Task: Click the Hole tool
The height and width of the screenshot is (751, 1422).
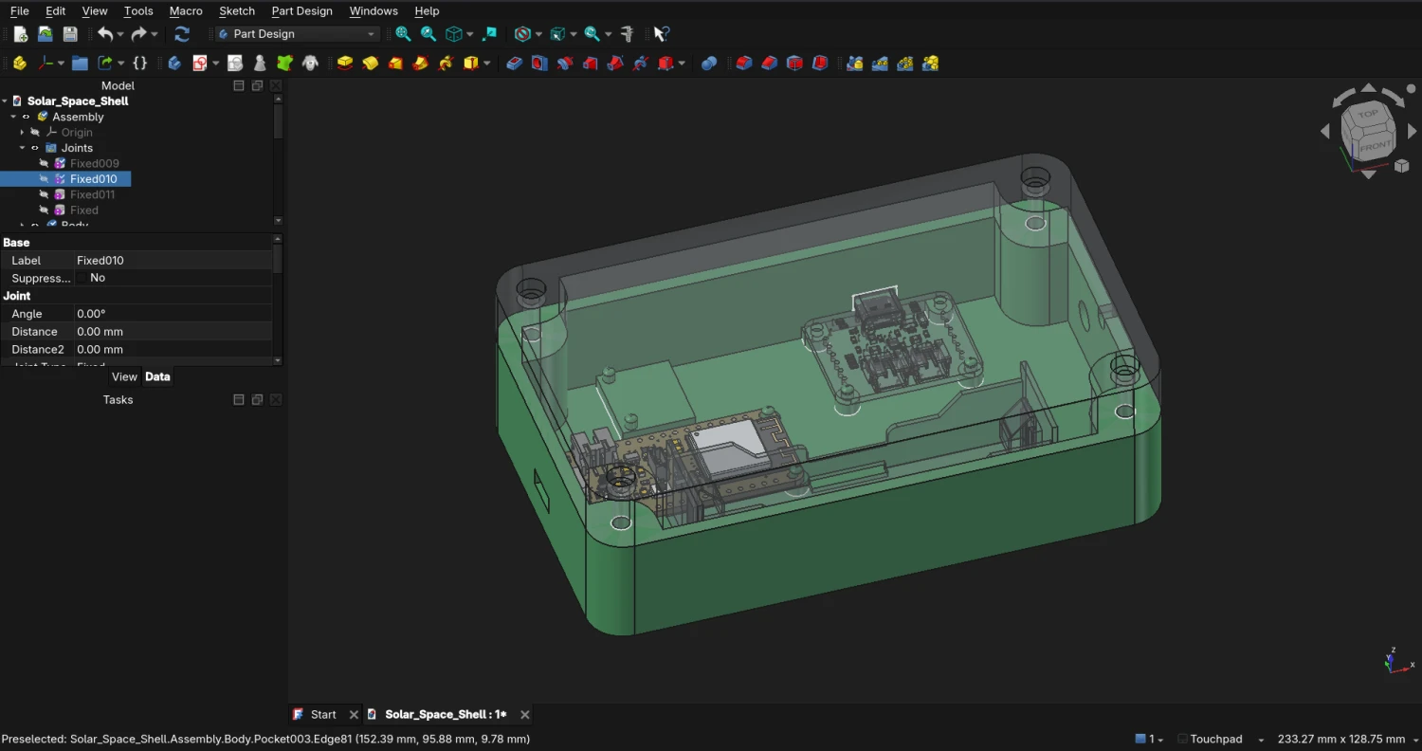Action: coord(539,64)
